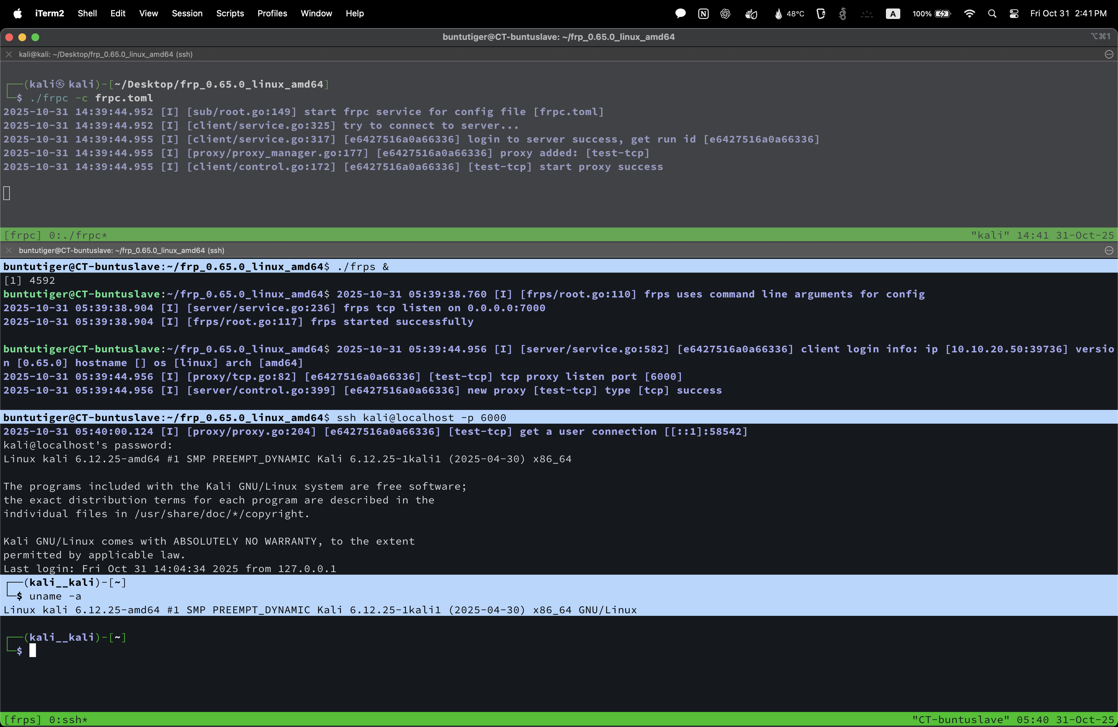Click the ChatGPT icon in the menu bar
This screenshot has height=727, width=1118.
(725, 14)
